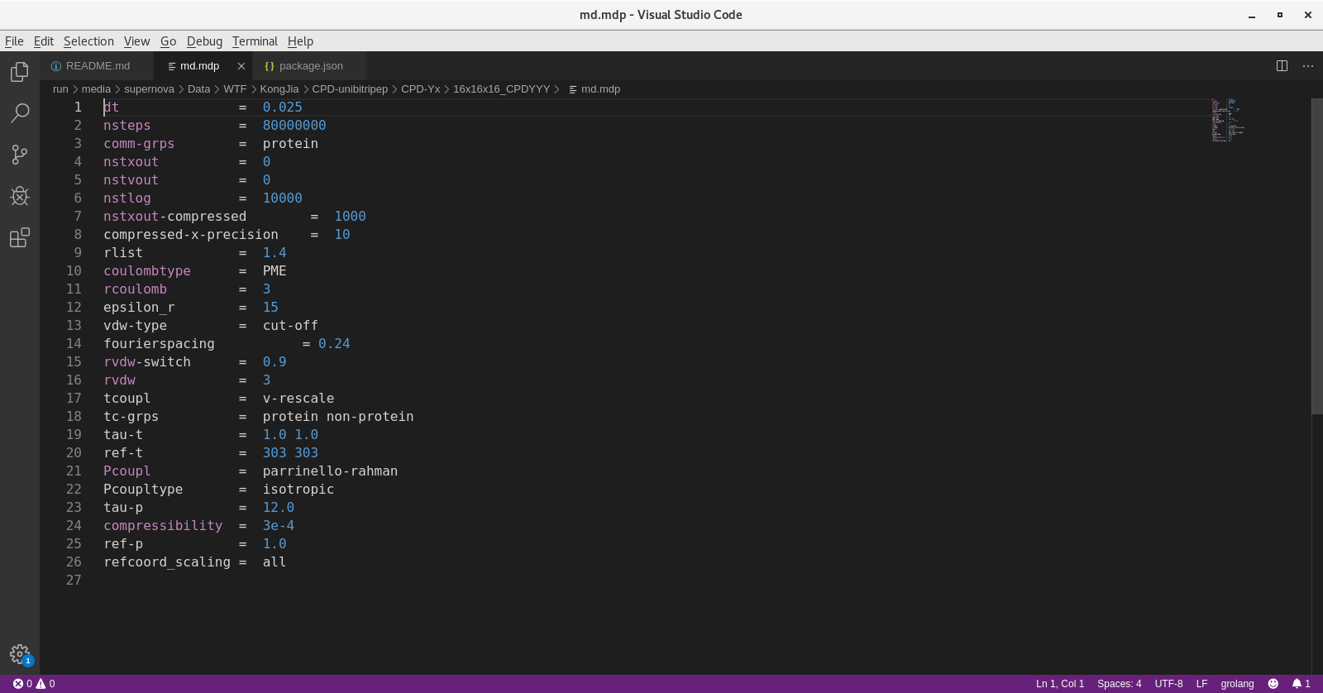Click the value 'cut-off'
Screen dimensions: 1323x693
(x=290, y=326)
